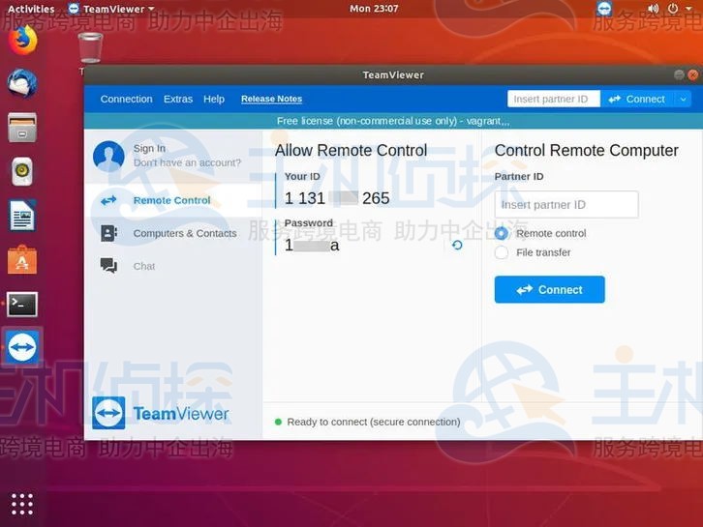703x527 pixels.
Task: Click the Partner ID input field
Action: (x=565, y=205)
